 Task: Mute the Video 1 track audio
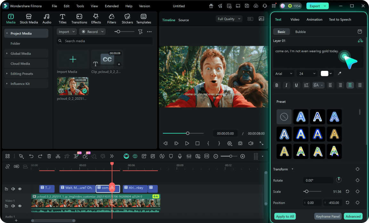tap(13, 206)
